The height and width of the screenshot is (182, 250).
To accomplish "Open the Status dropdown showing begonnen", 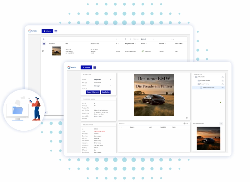I will 110,80.
